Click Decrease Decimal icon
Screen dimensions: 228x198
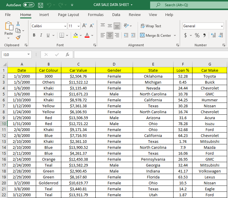tap(221, 35)
